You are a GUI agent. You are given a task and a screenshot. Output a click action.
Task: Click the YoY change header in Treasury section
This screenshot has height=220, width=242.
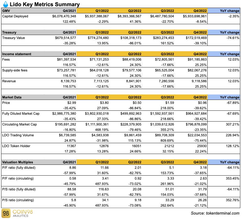point(230,32)
